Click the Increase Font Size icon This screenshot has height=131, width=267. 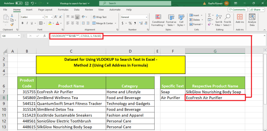[x=56, y=17]
